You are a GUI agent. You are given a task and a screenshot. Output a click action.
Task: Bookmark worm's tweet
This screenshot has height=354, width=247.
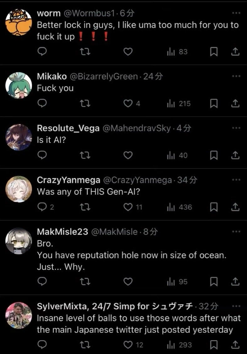tap(214, 52)
